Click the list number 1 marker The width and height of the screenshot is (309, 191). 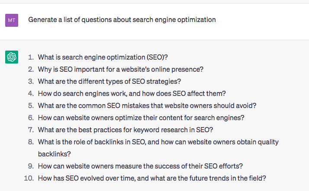click(x=31, y=57)
